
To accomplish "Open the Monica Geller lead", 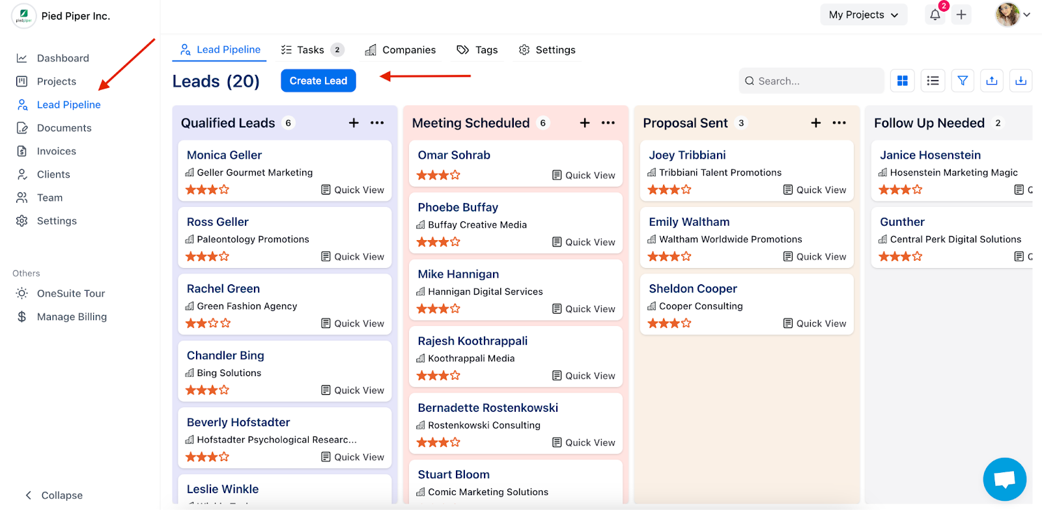I will tap(224, 155).
